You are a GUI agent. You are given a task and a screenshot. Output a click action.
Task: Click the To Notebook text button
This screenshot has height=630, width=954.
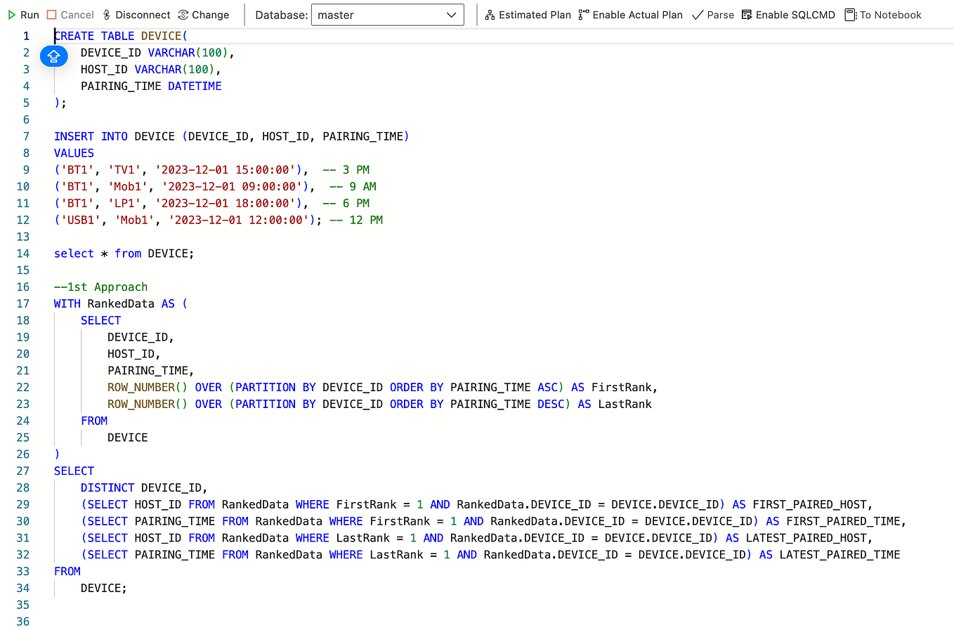(x=890, y=15)
